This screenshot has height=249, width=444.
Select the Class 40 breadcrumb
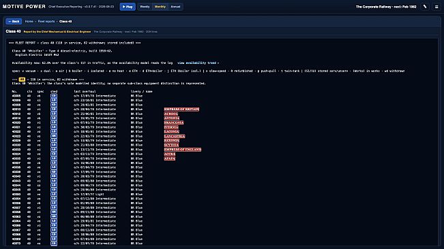pyautogui.click(x=65, y=22)
